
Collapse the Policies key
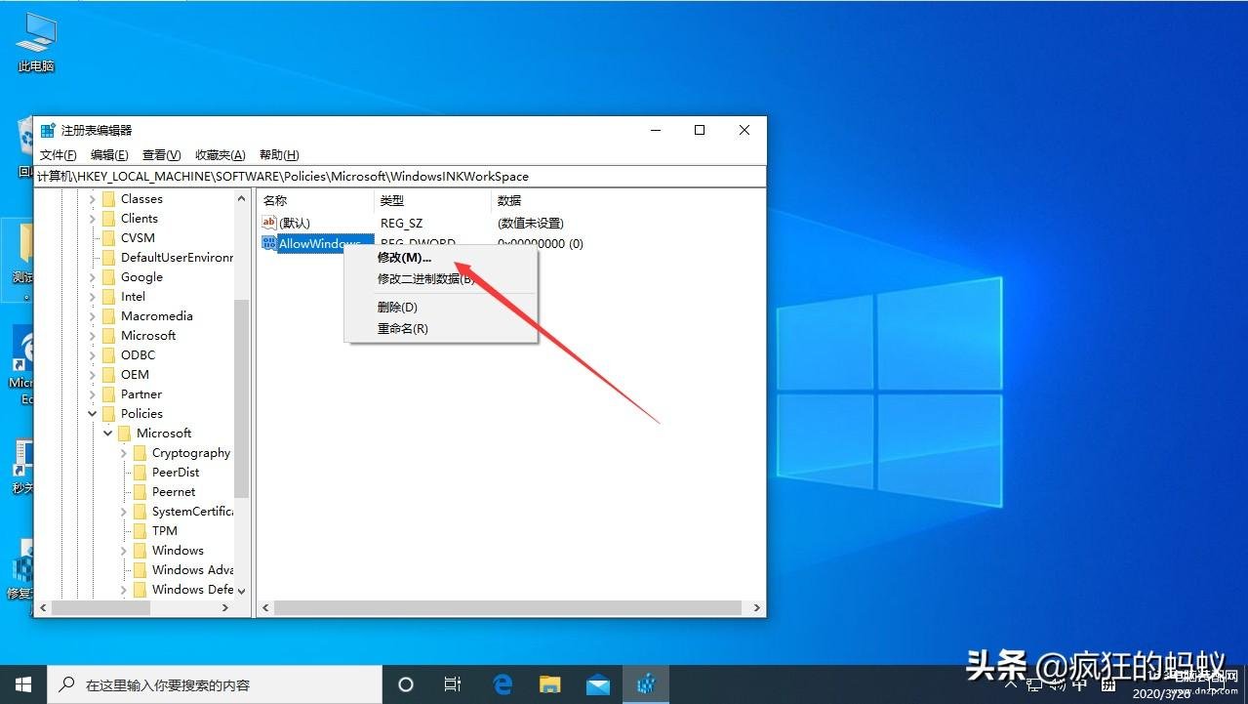click(x=93, y=414)
